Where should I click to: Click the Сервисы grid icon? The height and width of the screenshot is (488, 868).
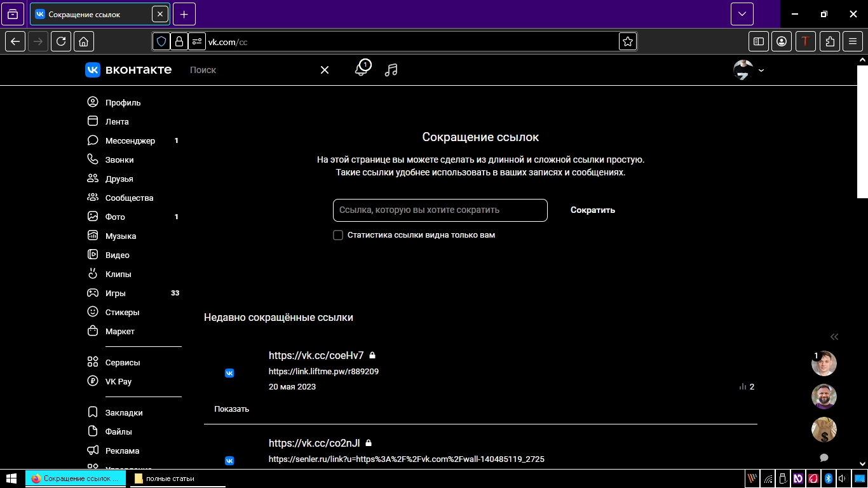[93, 362]
